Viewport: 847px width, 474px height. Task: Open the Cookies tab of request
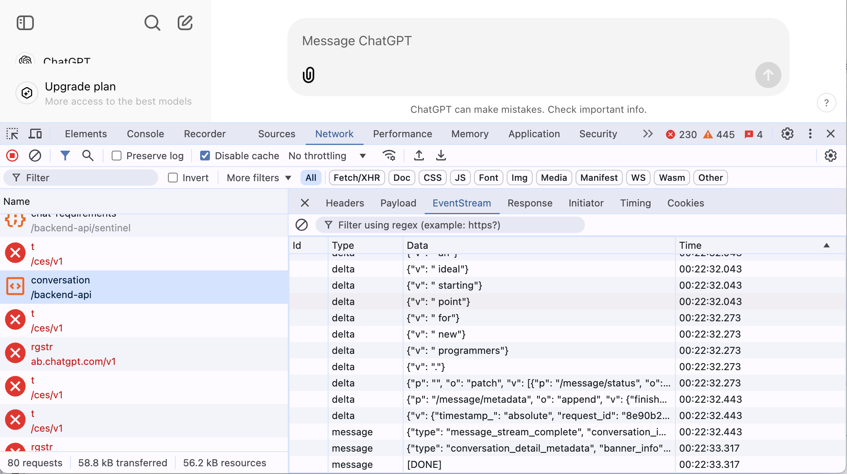pyautogui.click(x=686, y=203)
